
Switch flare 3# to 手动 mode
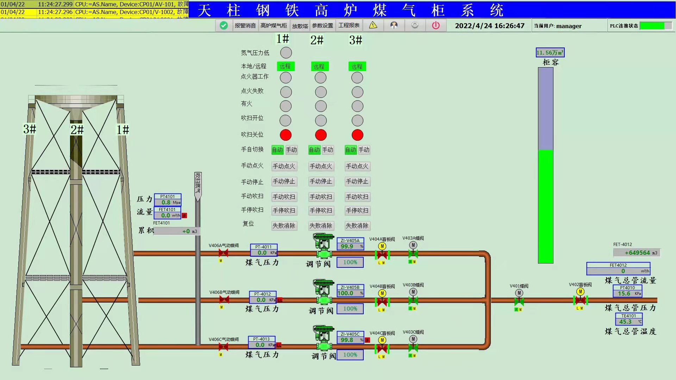[x=364, y=150]
